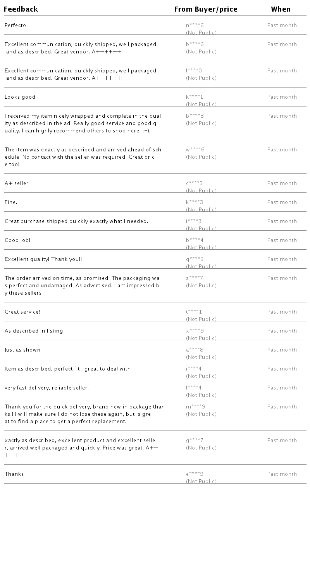Select buyer c****5 name
The width and height of the screenshot is (310, 573).
195,184
